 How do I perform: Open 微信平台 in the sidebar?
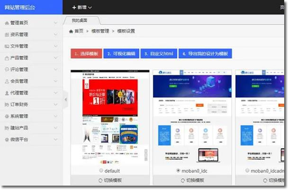tap(19, 140)
